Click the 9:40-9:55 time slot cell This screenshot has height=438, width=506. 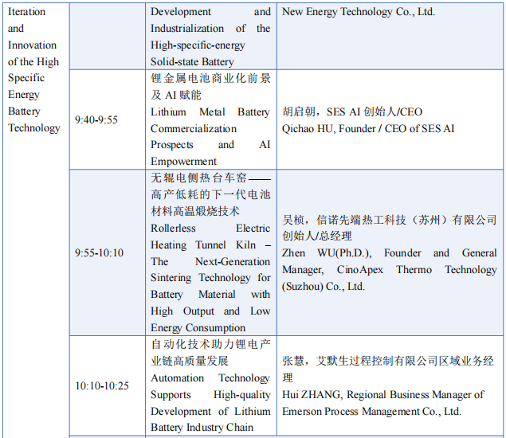[x=96, y=120]
